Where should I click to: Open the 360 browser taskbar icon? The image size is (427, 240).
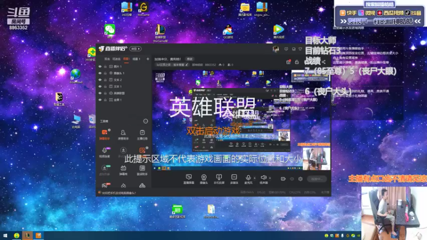coord(17,235)
